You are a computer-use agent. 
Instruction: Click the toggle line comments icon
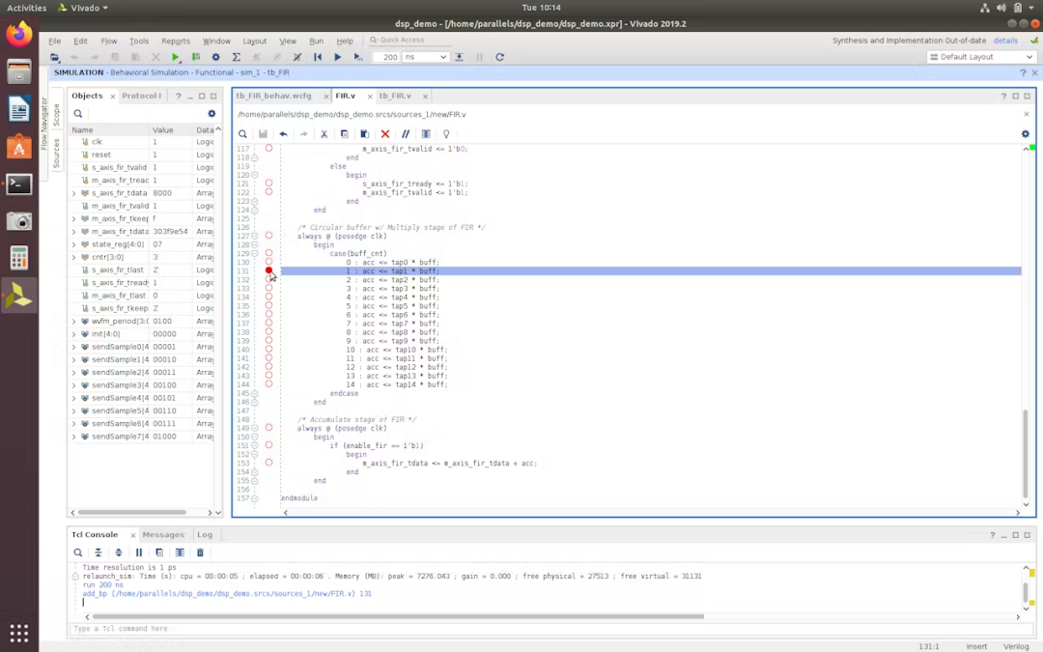[406, 134]
